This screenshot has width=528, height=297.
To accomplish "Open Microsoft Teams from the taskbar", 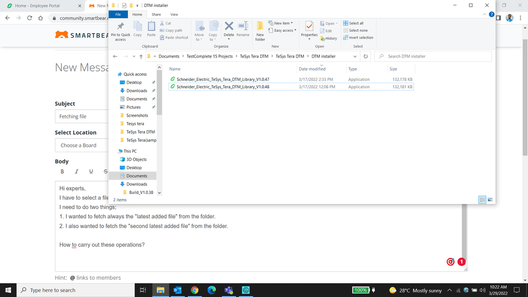I will click(x=229, y=290).
